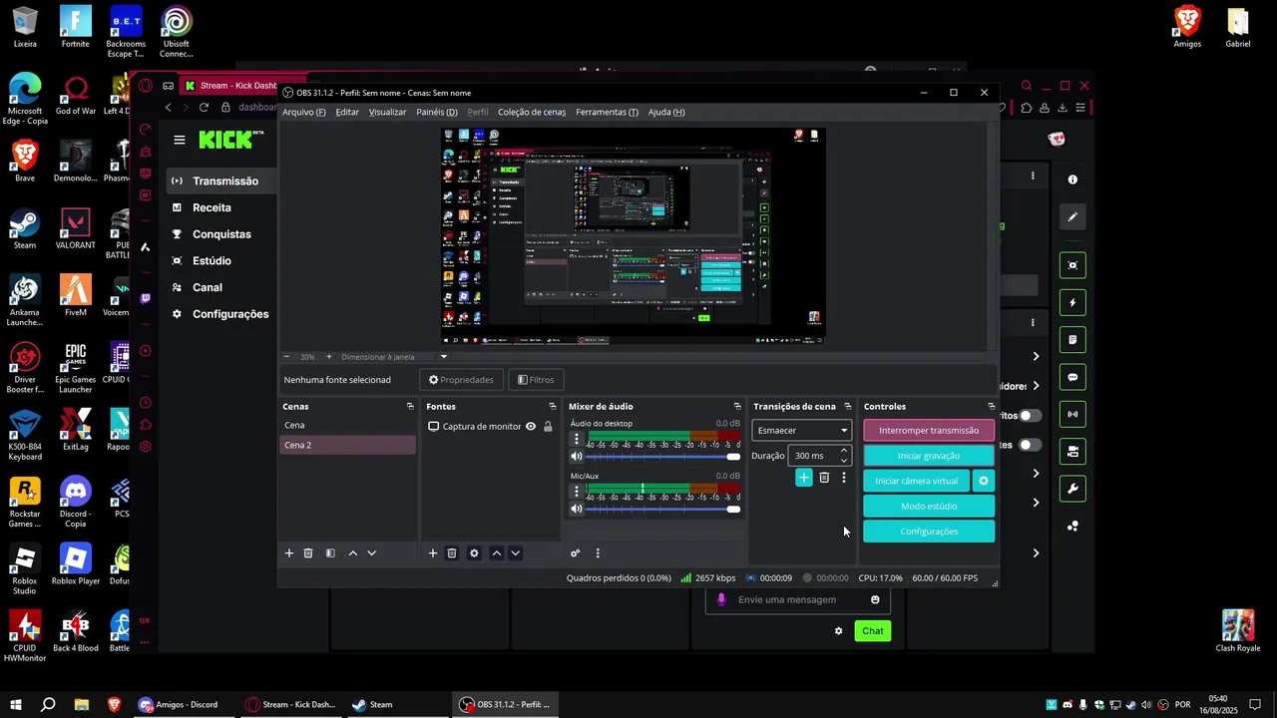The height and width of the screenshot is (718, 1277).
Task: Decrease transition duration with the down arrow
Action: [x=844, y=461]
